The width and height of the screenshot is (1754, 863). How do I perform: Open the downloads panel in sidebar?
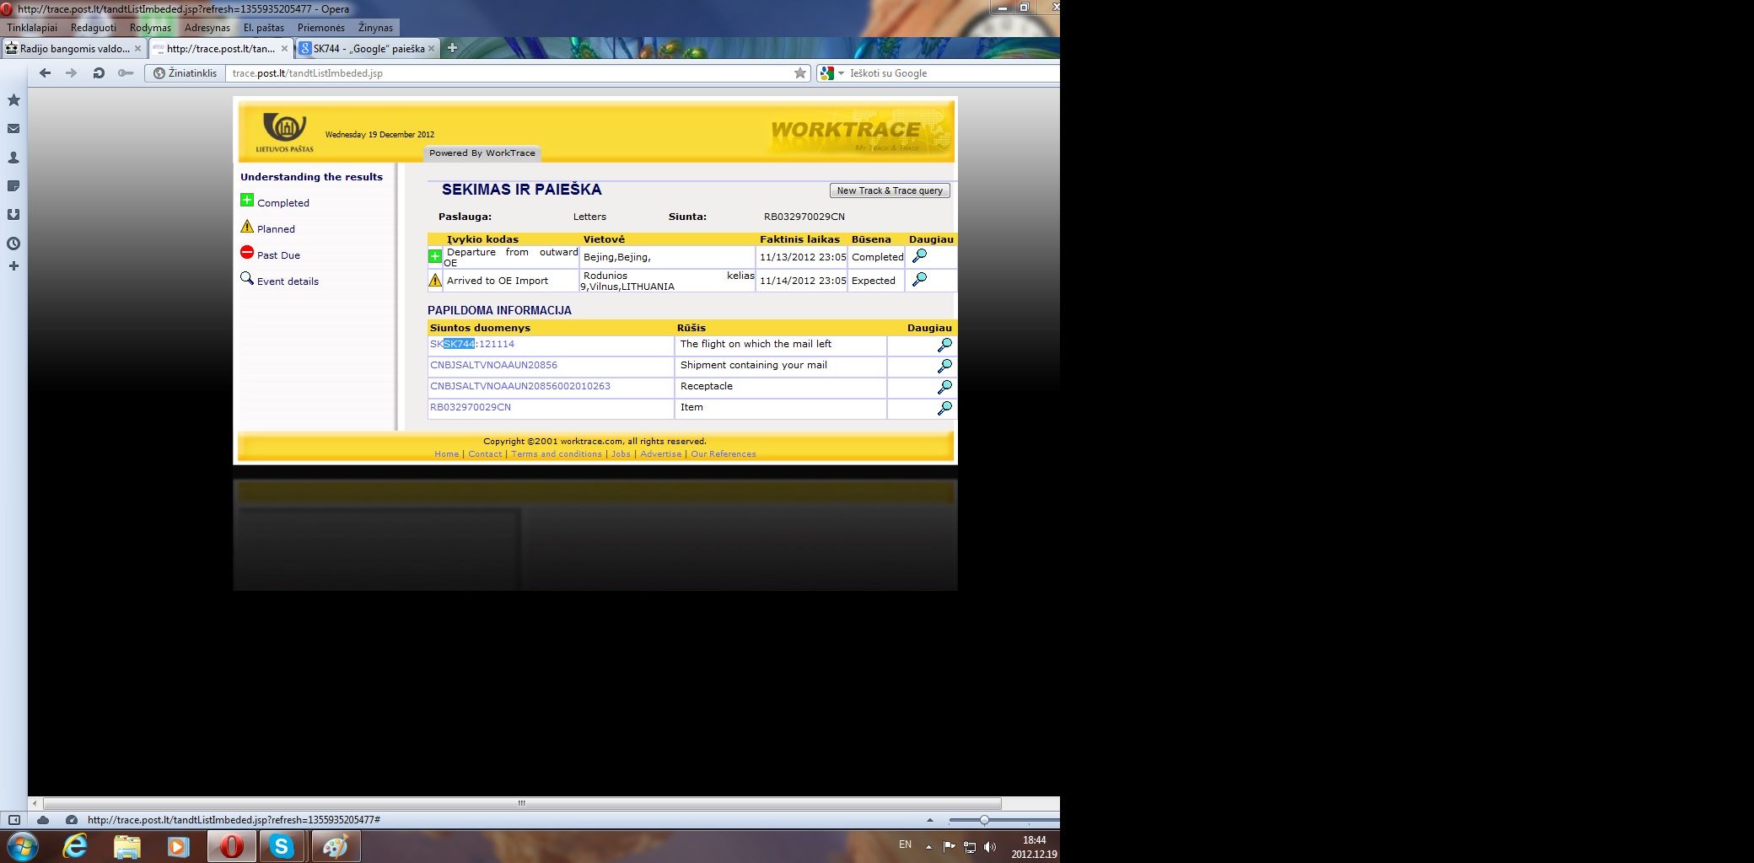pos(13,215)
